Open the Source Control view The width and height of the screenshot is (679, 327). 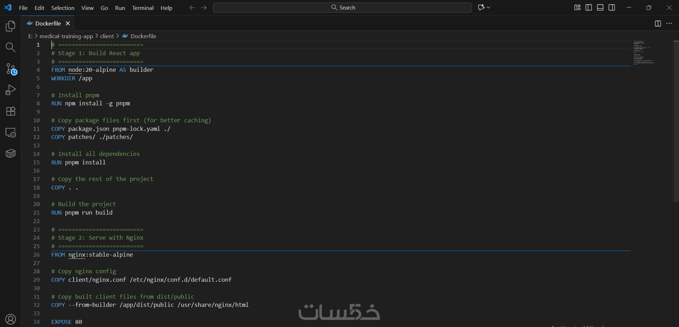tap(11, 69)
